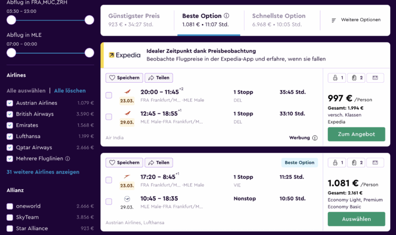Click payment card icon on Air India offer
Screen dimensions: 396x235
point(375,77)
